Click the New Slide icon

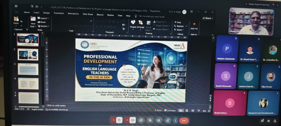(x=33, y=19)
